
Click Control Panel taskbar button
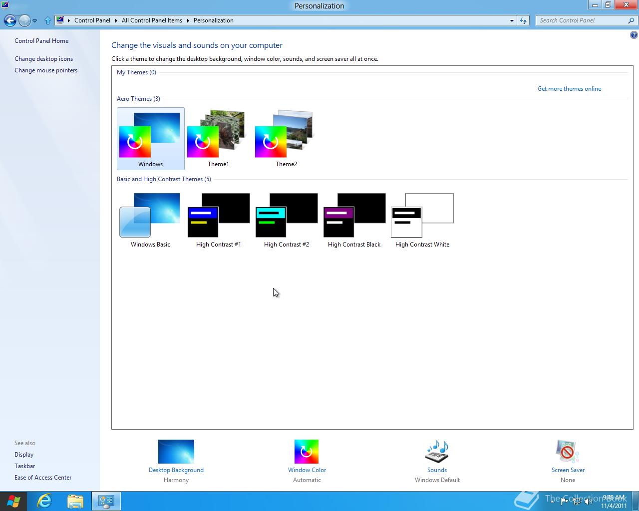(106, 501)
